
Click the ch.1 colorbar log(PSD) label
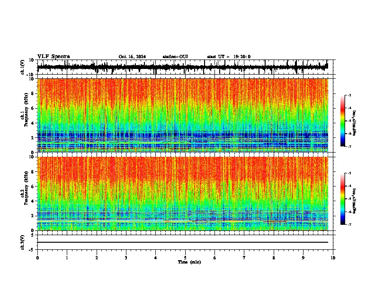(x=354, y=123)
